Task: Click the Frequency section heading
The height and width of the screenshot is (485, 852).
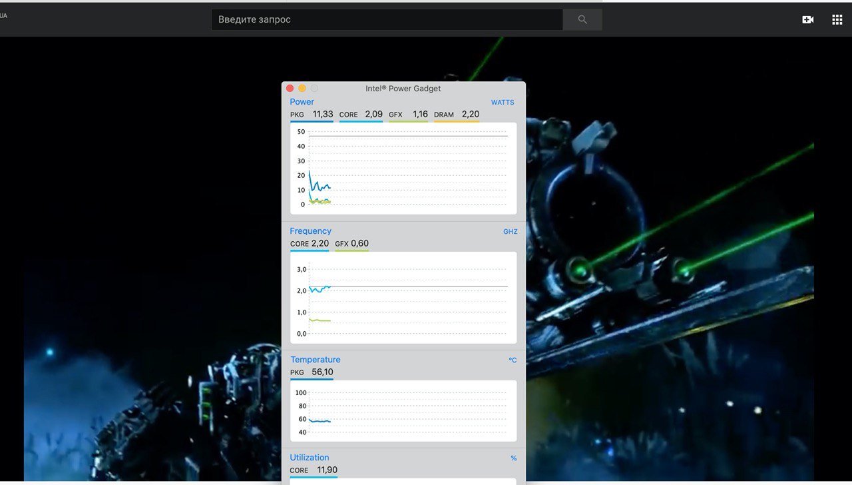Action: tap(310, 231)
